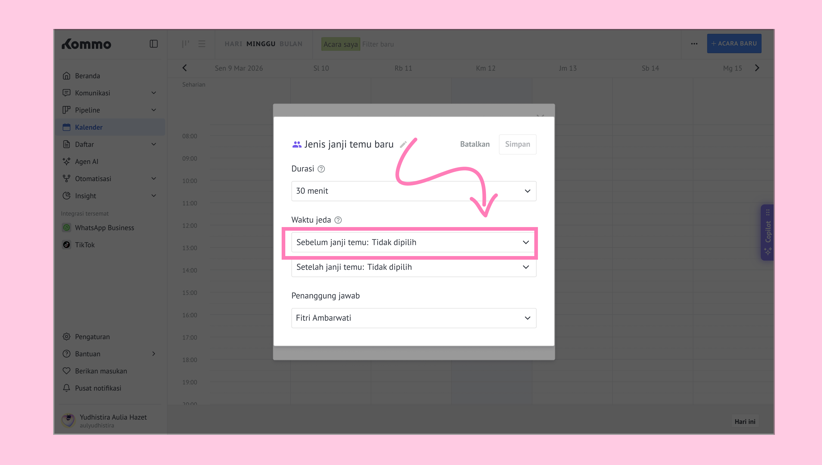Click the pencil edit icon beside title
Viewport: 822px width, 465px height.
point(403,144)
